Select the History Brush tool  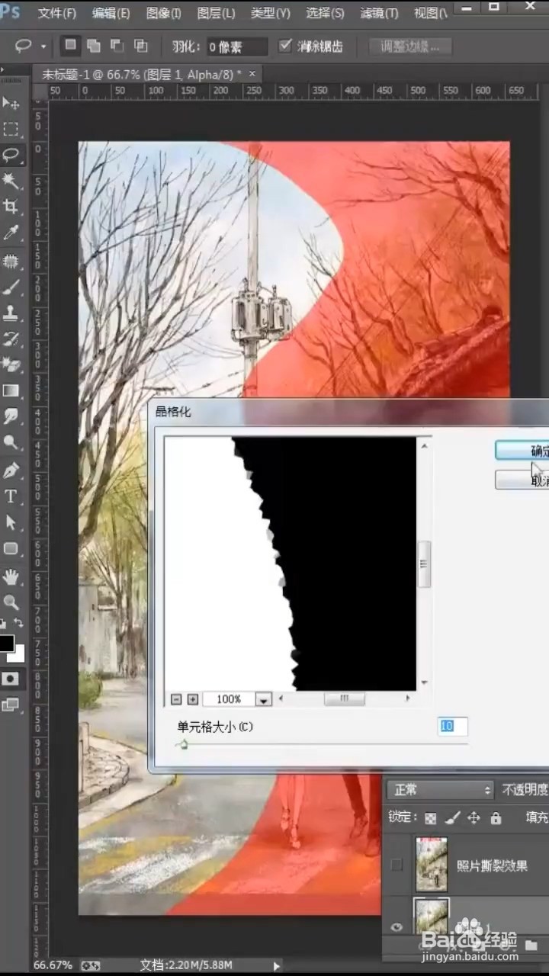[x=11, y=339]
